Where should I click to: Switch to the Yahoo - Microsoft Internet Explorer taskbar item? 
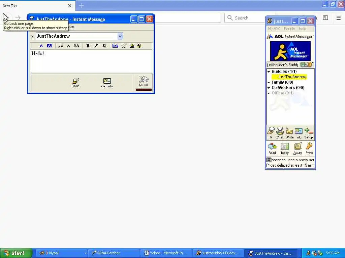tap(166, 253)
